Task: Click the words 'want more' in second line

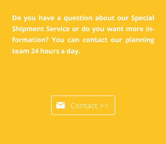Action: click(x=125, y=29)
